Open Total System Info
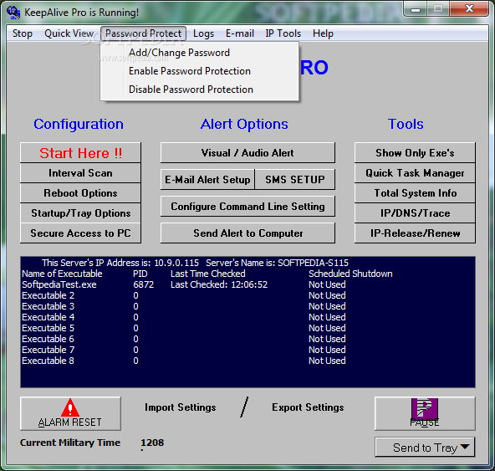 [415, 193]
